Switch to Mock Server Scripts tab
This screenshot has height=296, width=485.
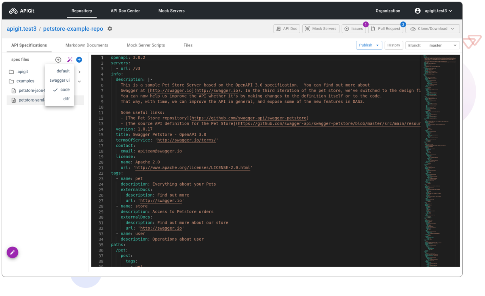point(146,45)
